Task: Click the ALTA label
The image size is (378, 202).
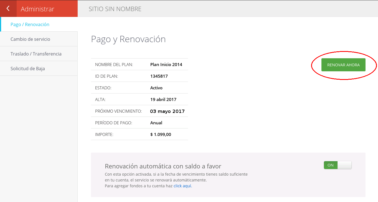Action: [x=100, y=100]
